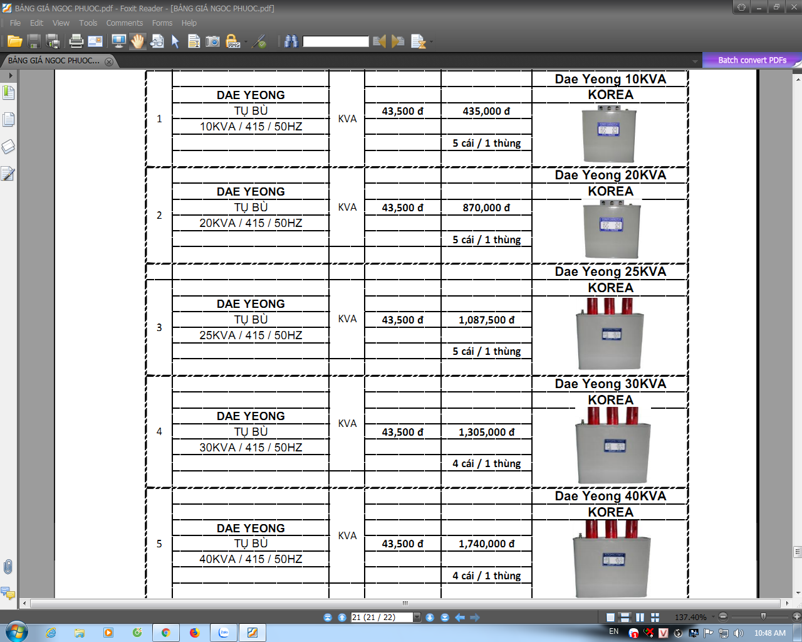Open the RMS lock dropdown arrow

(x=246, y=42)
